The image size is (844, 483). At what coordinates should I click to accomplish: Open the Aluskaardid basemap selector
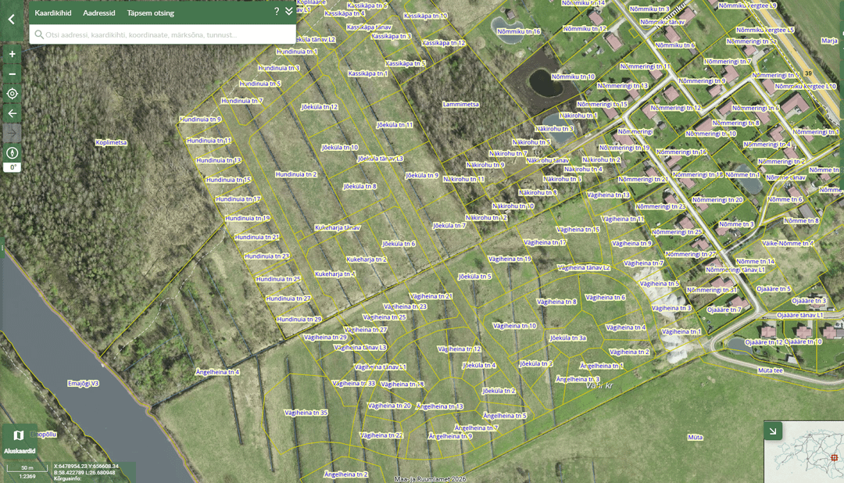pyautogui.click(x=20, y=441)
